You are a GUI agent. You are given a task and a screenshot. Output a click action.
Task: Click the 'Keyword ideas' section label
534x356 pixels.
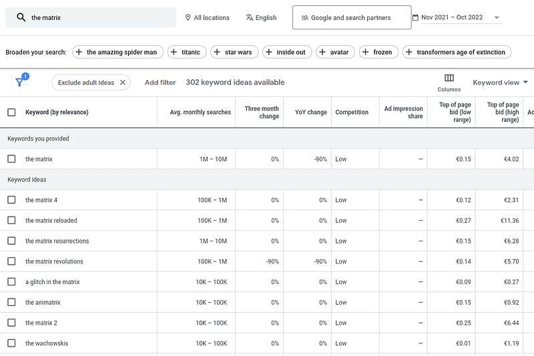pyautogui.click(x=27, y=179)
